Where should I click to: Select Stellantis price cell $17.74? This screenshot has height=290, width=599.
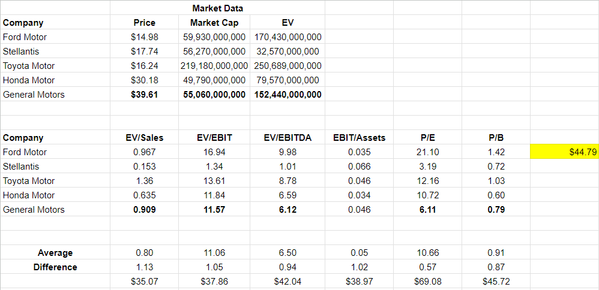(145, 52)
